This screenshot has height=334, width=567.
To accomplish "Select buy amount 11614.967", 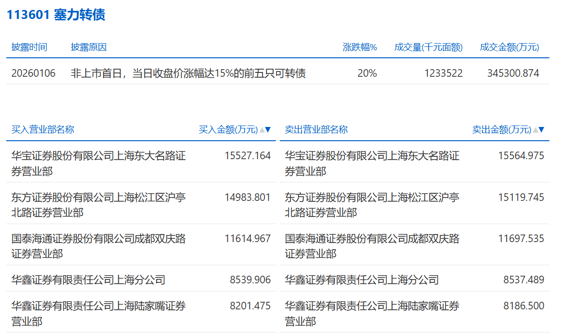I will (x=248, y=238).
